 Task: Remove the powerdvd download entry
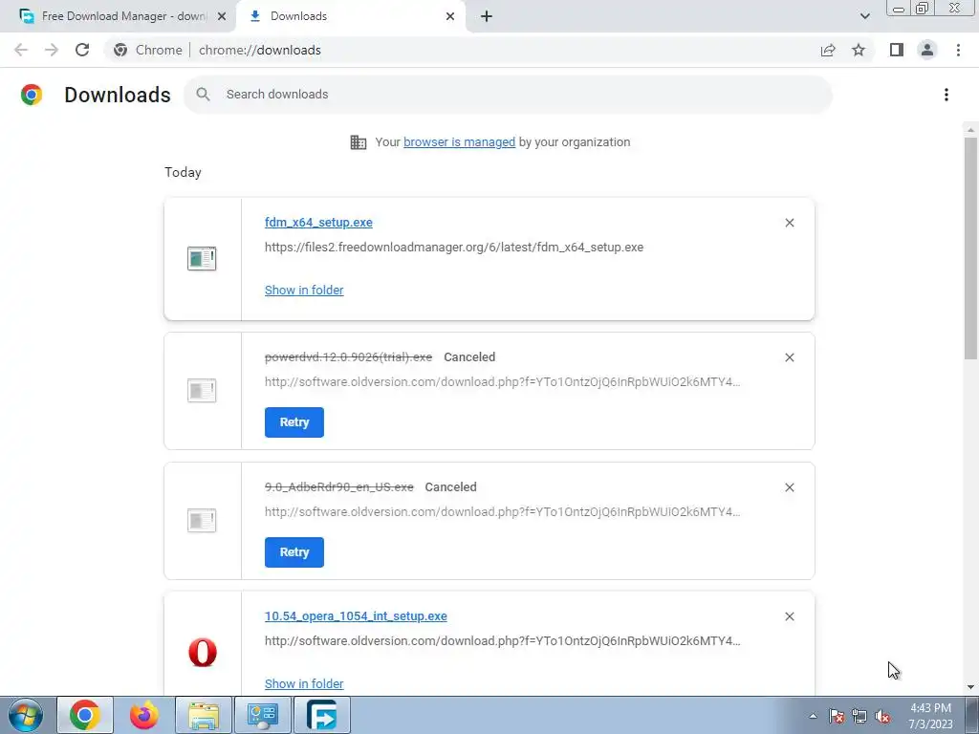(x=790, y=357)
